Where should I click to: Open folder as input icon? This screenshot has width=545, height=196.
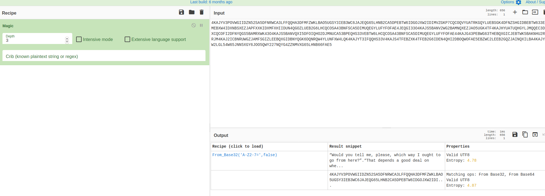point(525,12)
